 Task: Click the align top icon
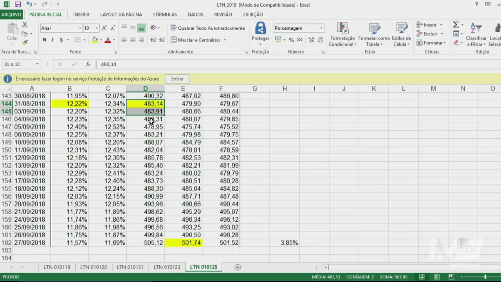[x=124, y=28]
